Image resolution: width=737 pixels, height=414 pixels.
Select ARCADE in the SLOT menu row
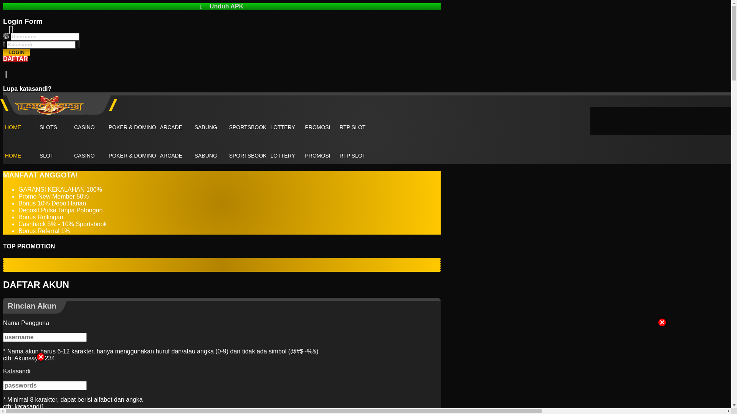171,156
